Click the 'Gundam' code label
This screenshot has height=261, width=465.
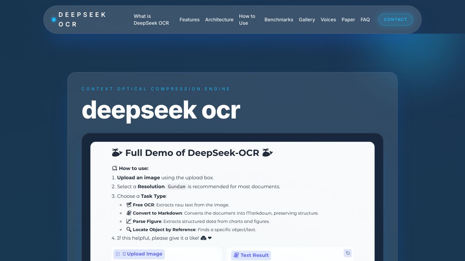click(x=177, y=187)
